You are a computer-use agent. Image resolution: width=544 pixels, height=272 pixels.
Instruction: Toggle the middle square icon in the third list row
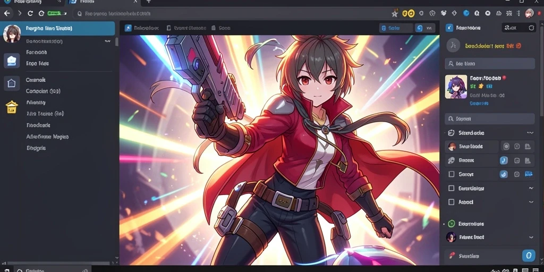click(x=517, y=174)
